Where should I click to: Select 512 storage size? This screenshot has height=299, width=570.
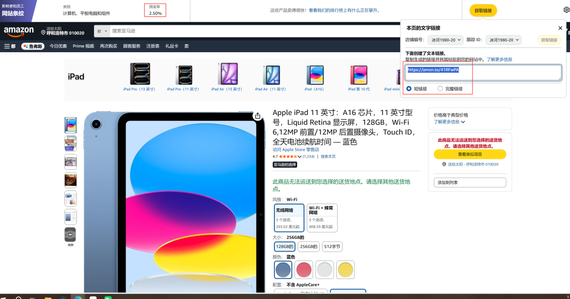332,247
